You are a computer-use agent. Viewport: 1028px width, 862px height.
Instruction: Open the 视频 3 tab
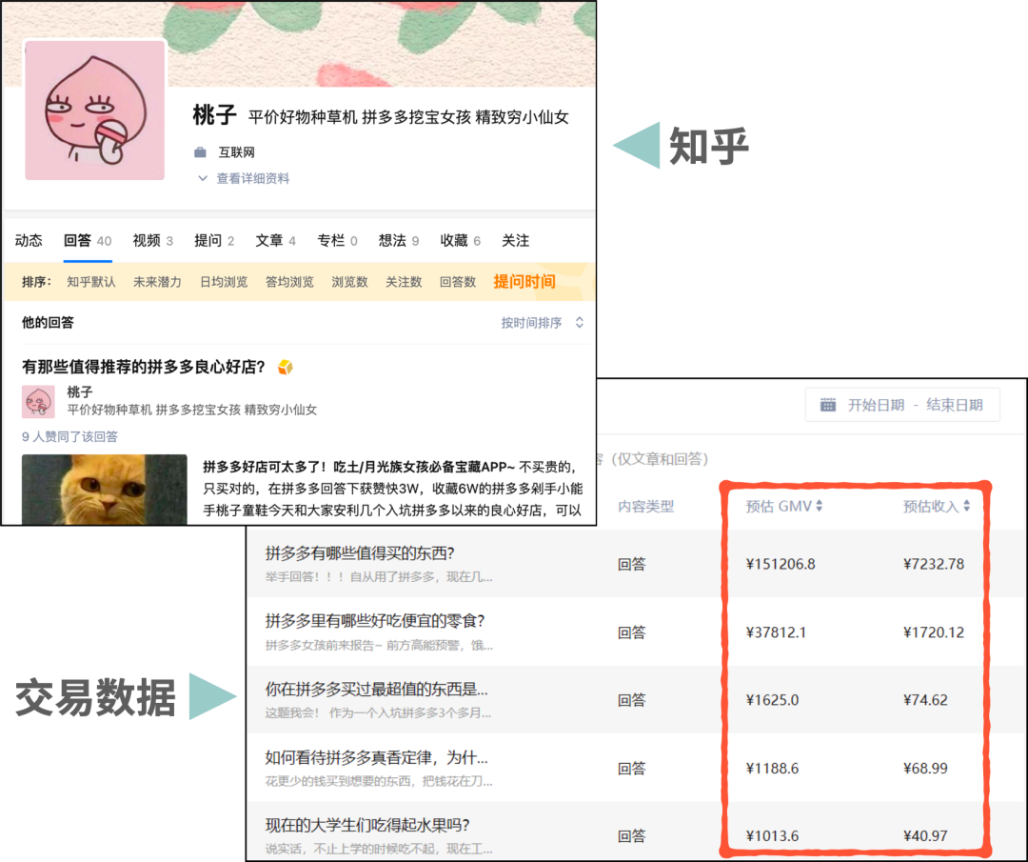152,241
